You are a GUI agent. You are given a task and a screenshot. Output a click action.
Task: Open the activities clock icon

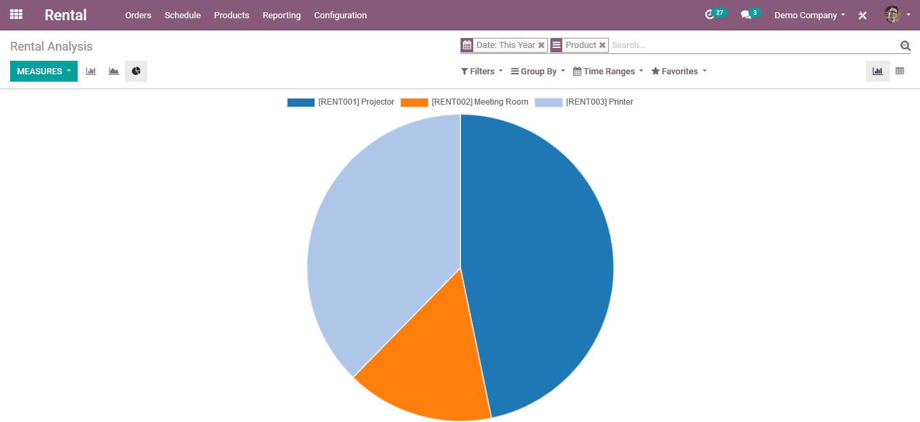point(709,14)
